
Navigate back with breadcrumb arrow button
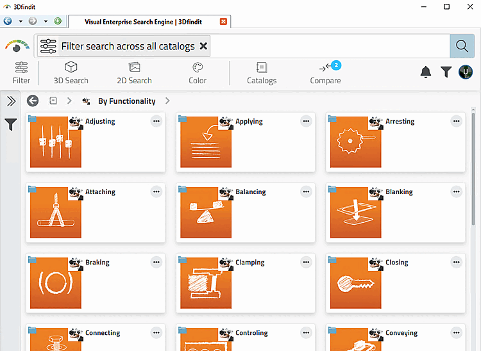[33, 101]
